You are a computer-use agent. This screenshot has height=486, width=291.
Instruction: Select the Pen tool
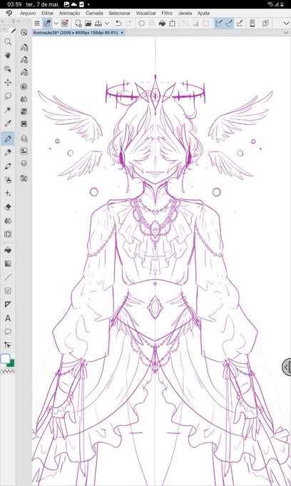(x=8, y=138)
